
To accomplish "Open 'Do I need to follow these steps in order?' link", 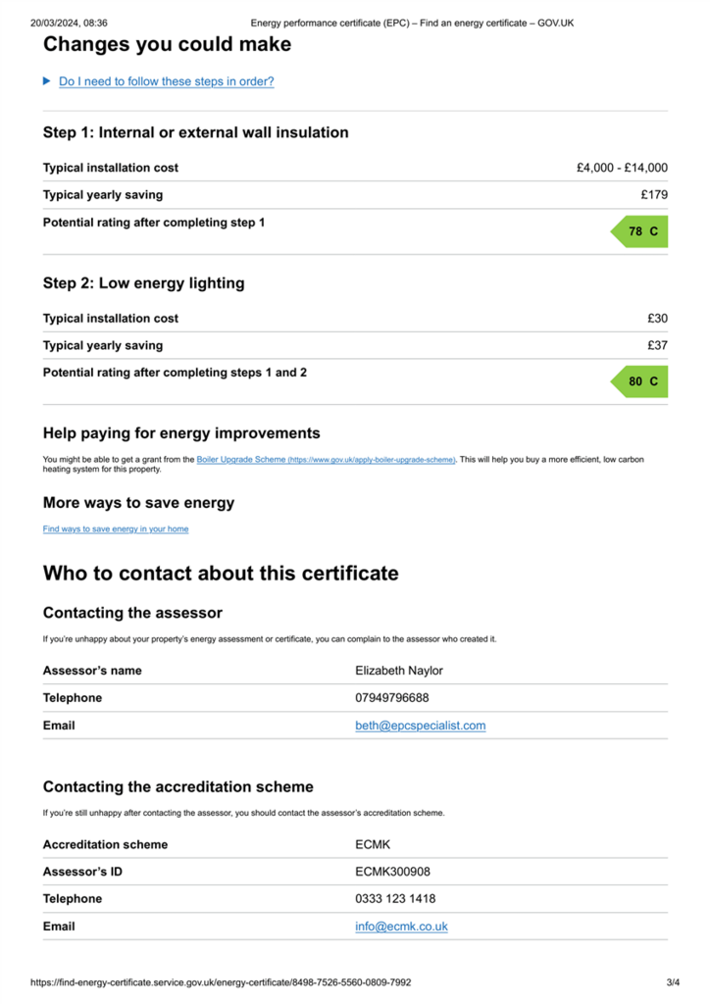I will point(167,81).
